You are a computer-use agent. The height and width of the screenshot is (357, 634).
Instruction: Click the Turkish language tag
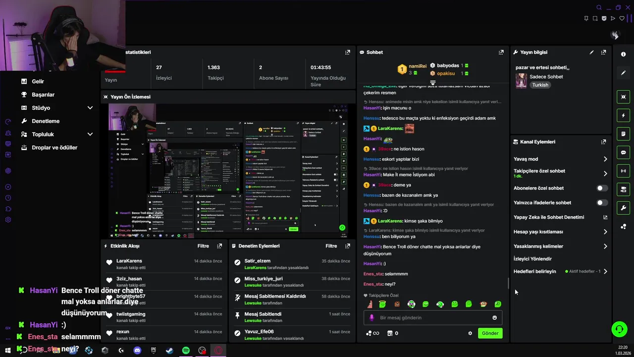[540, 85]
